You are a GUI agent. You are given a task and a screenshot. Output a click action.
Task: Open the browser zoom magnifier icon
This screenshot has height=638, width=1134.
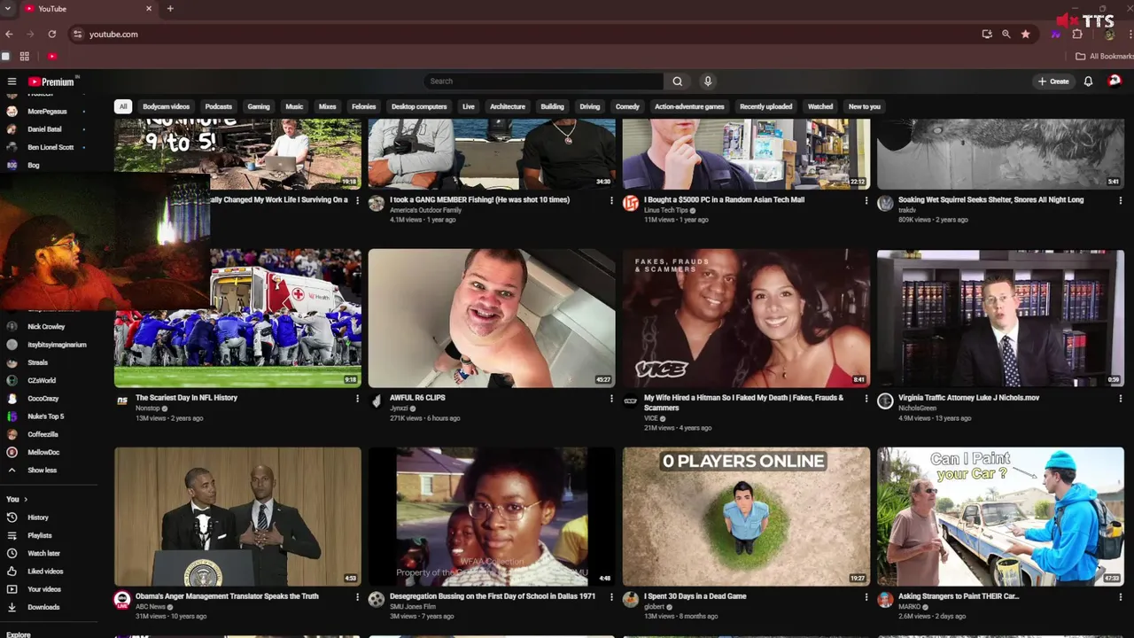[x=1006, y=34]
